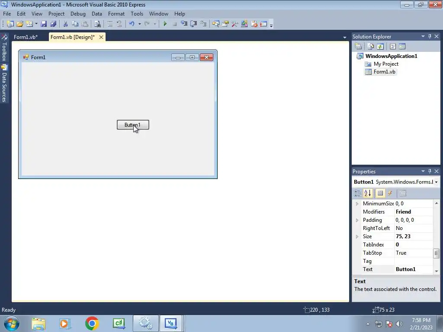Open the Format menu
Image resolution: width=443 pixels, height=332 pixels.
116,13
